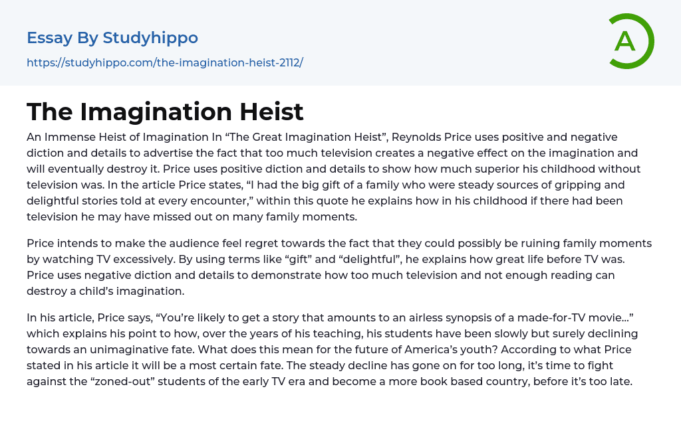Click the "Essay By Studyhippo" header text
This screenshot has width=681, height=427.
[112, 38]
